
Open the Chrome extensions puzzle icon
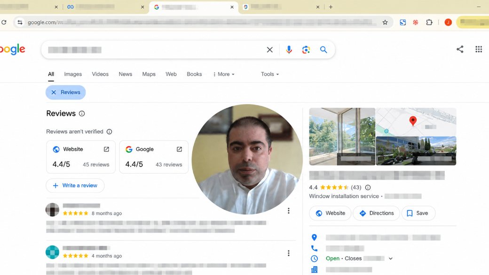(x=429, y=22)
